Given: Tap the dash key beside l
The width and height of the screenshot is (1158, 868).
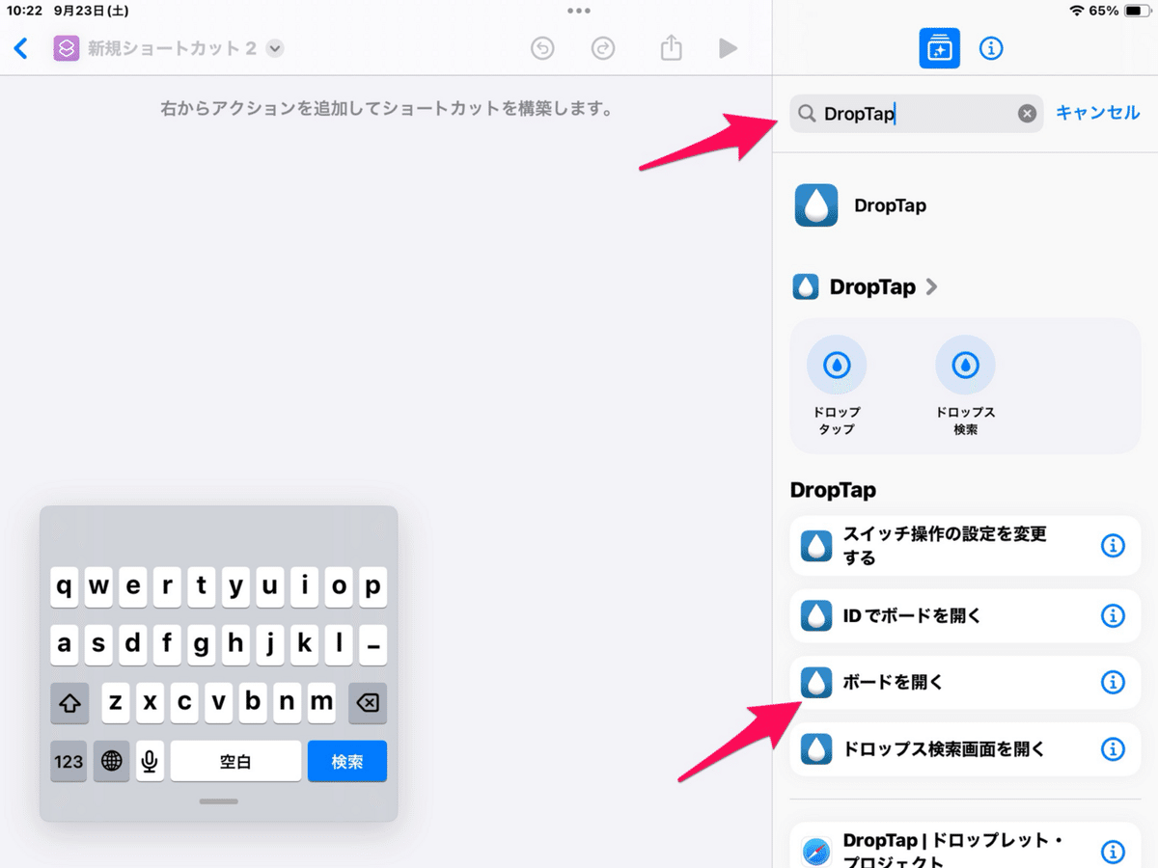Looking at the screenshot, I should [x=372, y=644].
